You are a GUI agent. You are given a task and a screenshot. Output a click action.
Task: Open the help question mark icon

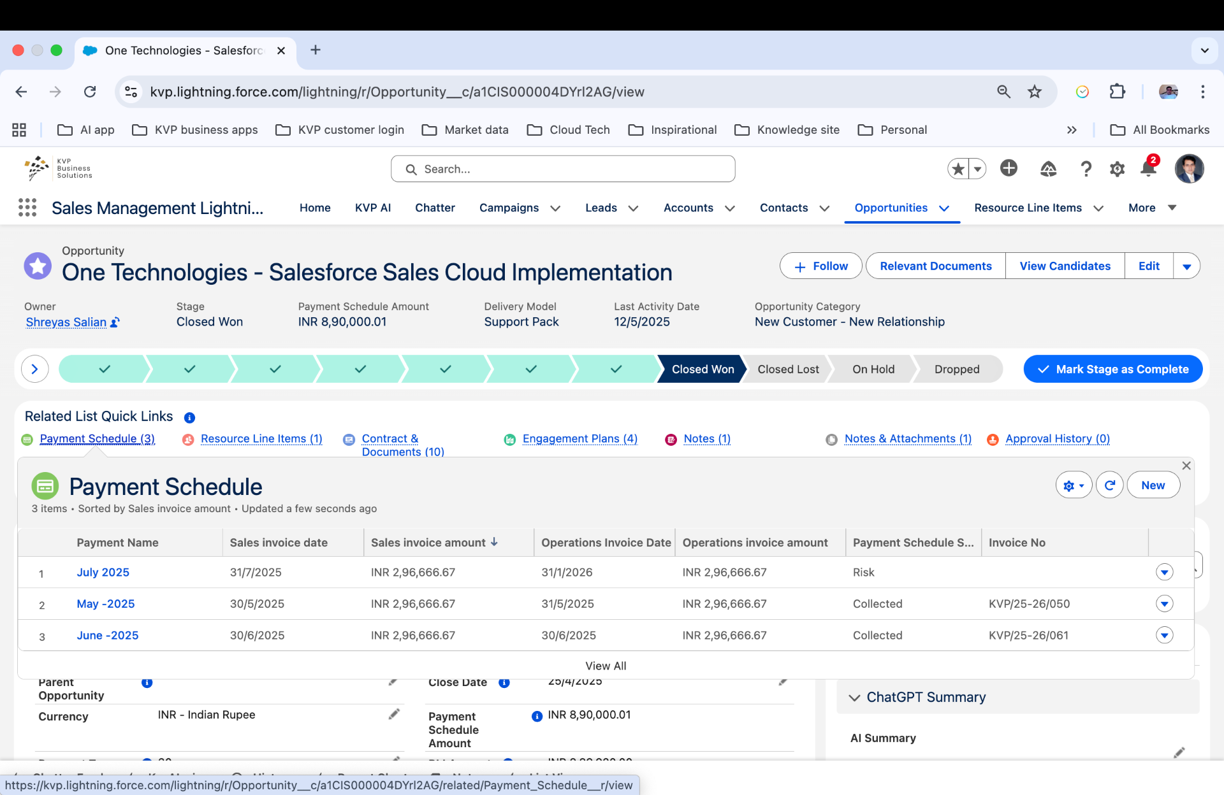pyautogui.click(x=1086, y=169)
